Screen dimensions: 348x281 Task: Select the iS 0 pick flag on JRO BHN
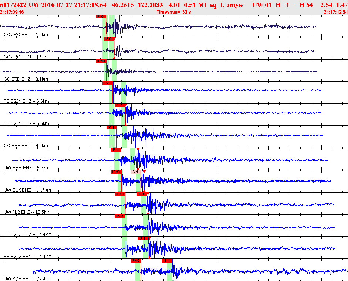109,39
